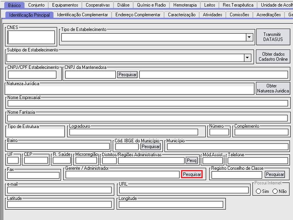Select the Não radio button for Possui Internet
This screenshot has height=220, width=293.
pyautogui.click(x=275, y=191)
